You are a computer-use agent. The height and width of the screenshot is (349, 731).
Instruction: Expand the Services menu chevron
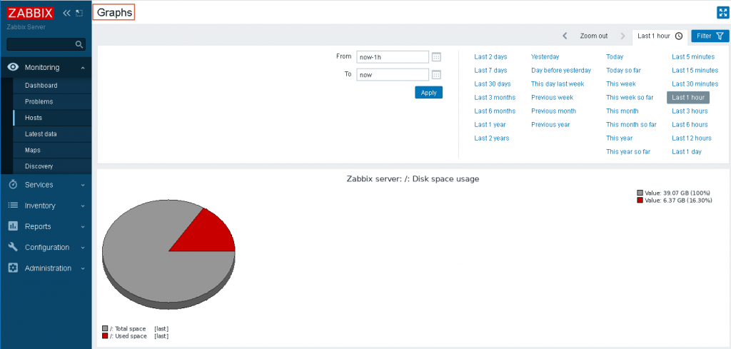[83, 185]
